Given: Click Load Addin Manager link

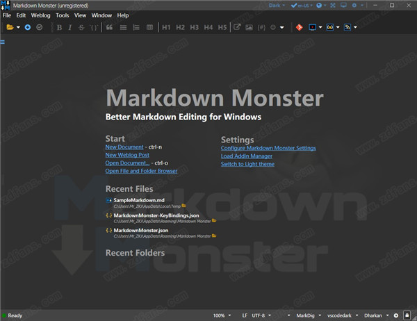Looking at the screenshot, I should (x=247, y=156).
